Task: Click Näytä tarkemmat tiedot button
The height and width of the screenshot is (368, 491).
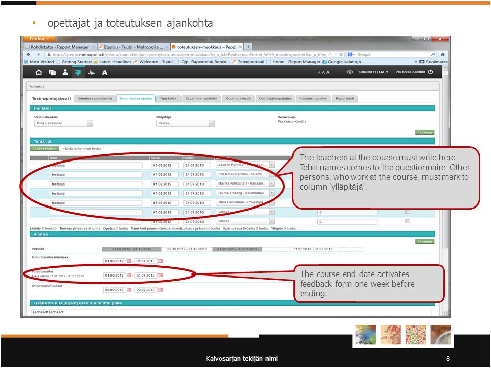Action: click(82, 149)
